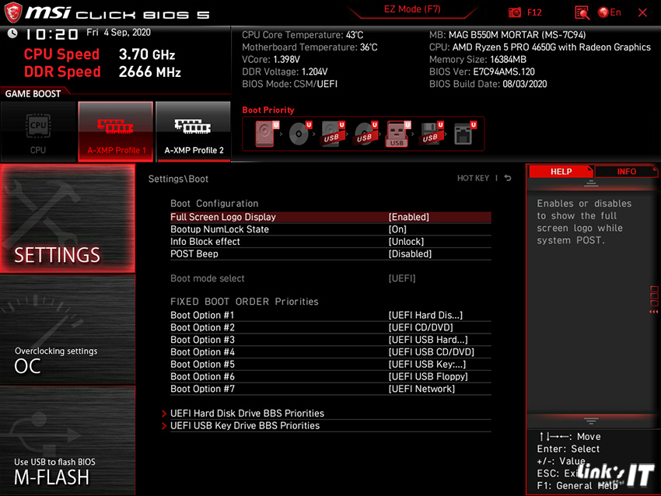Image resolution: width=661 pixels, height=496 pixels.
Task: Click Boot mode select [UEFI] value
Action: click(402, 278)
